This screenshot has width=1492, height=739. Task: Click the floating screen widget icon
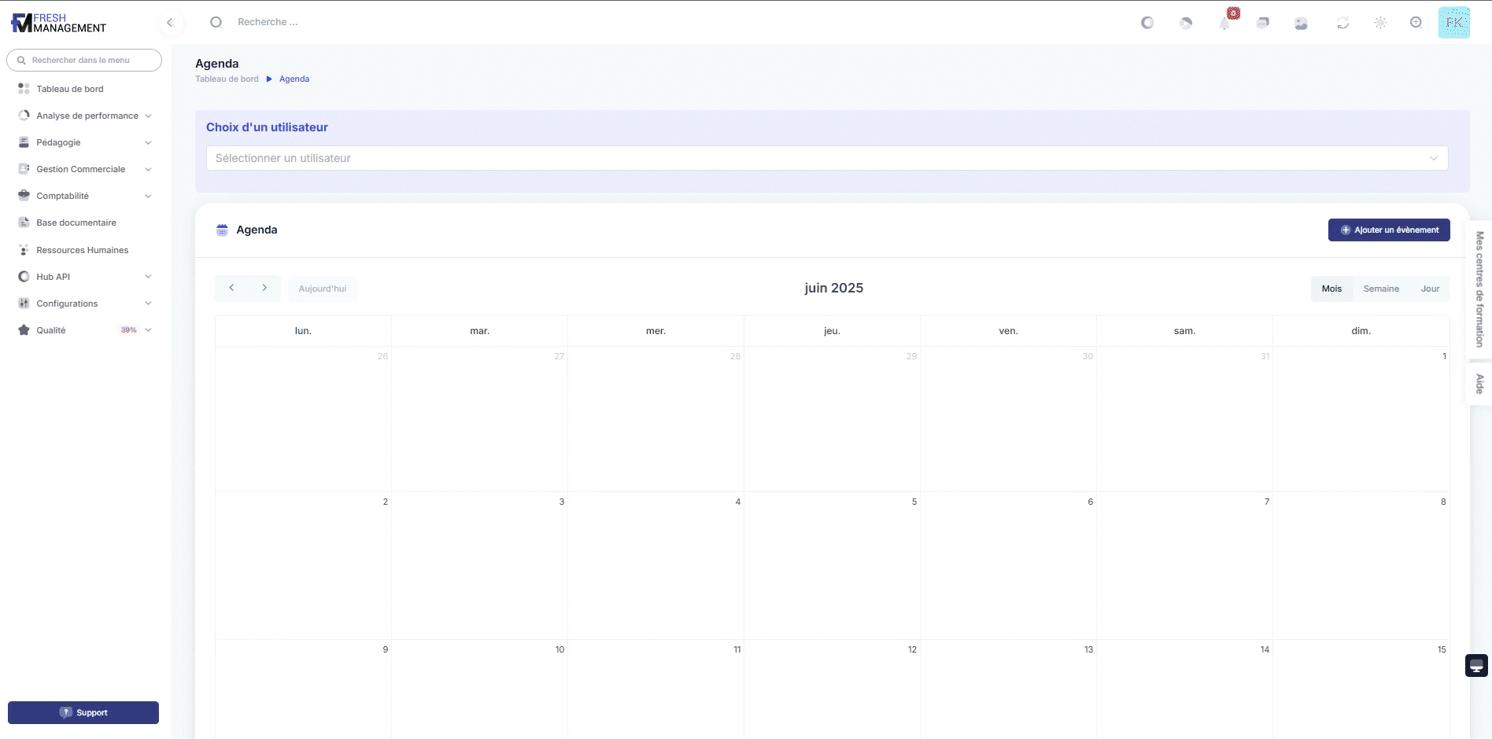click(x=1476, y=666)
